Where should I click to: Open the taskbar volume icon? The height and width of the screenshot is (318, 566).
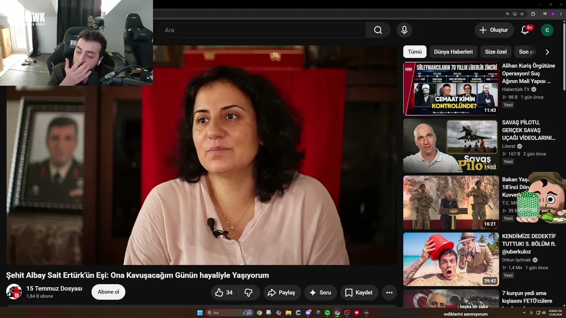[x=544, y=313]
